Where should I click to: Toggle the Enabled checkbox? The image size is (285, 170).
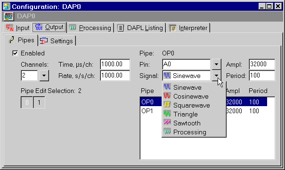click(15, 53)
